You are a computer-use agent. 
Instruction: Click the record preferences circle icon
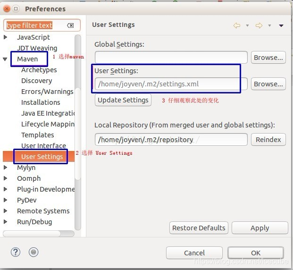33,252
